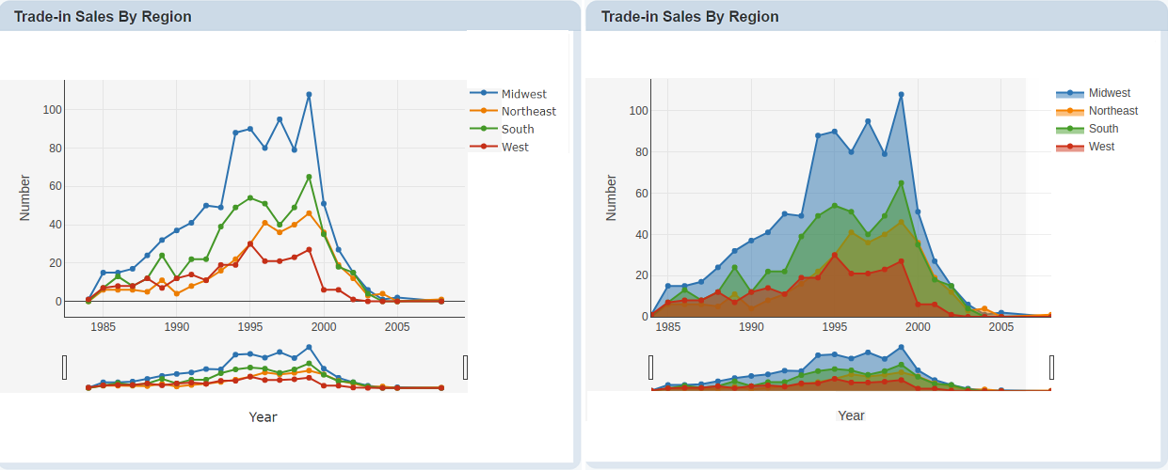Hide Northeast series in the line chart legend

pyautogui.click(x=528, y=112)
